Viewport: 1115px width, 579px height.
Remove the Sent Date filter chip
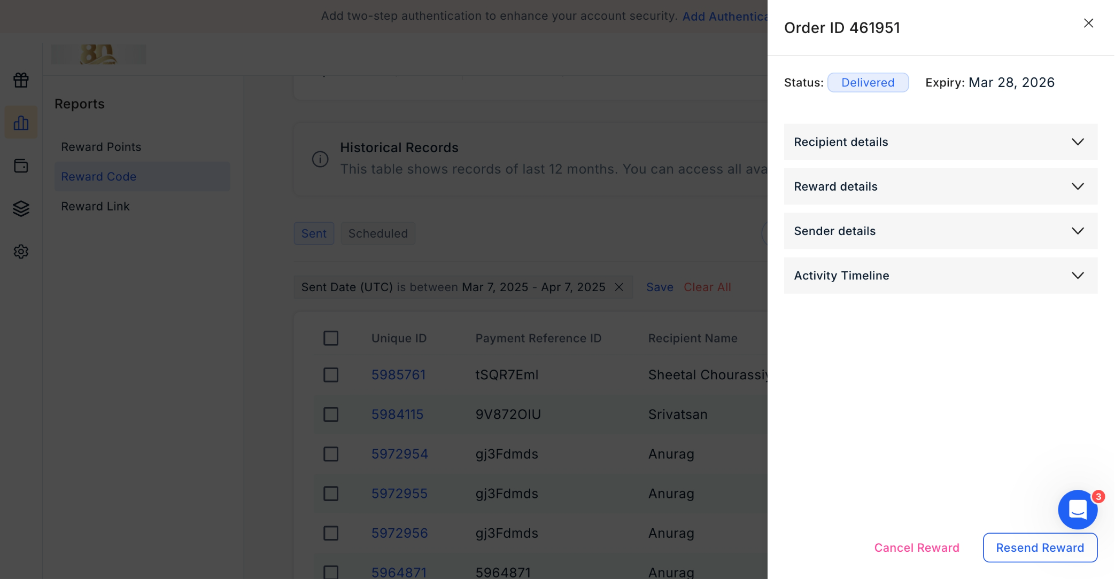click(619, 287)
